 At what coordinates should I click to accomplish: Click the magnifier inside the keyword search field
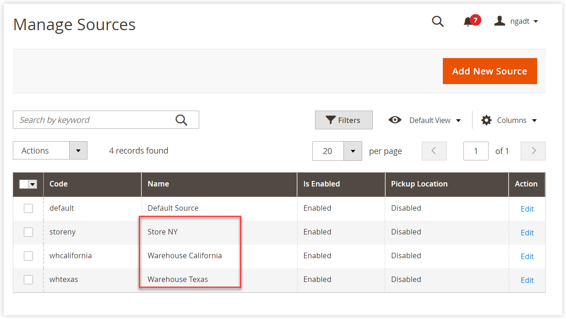[x=181, y=120]
